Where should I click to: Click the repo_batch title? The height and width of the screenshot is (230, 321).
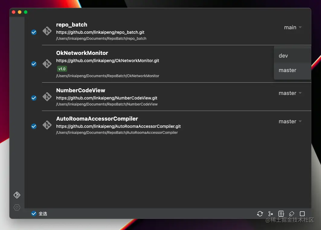pos(72,25)
